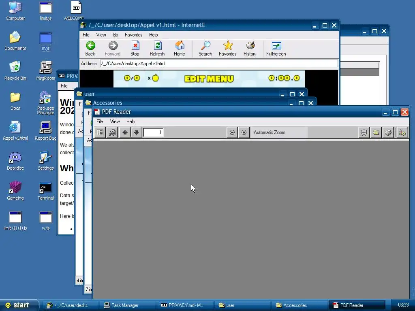
Task: Click Back in the InternetE toolbar
Action: (90, 49)
